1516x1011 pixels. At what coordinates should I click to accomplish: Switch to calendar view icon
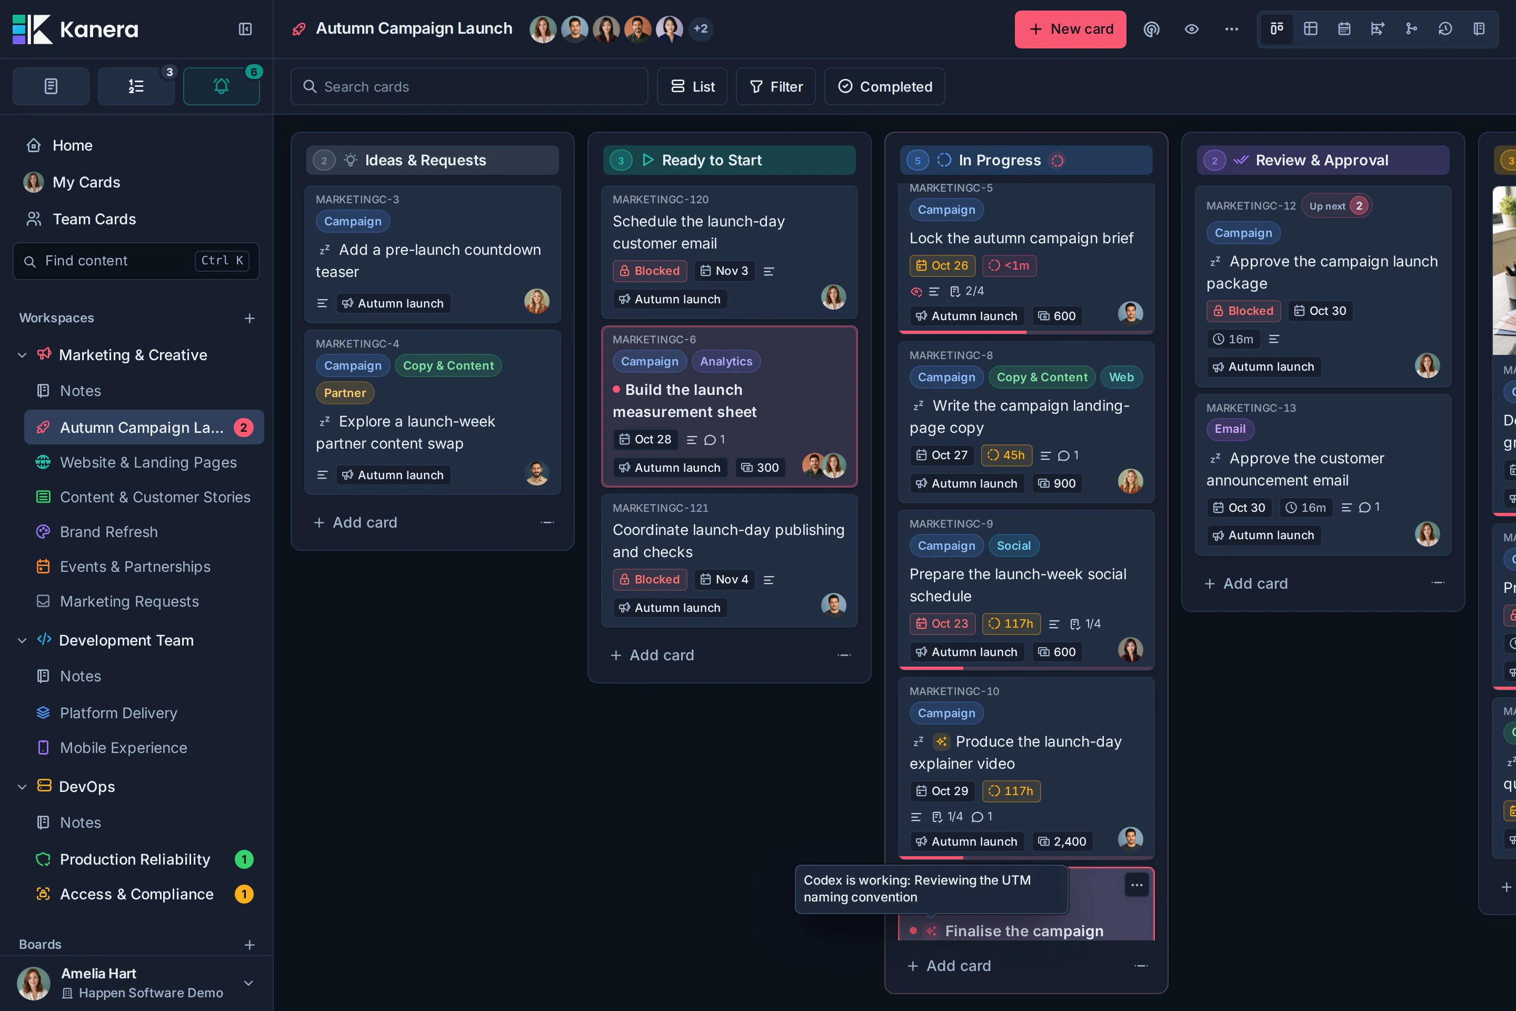(x=1344, y=29)
